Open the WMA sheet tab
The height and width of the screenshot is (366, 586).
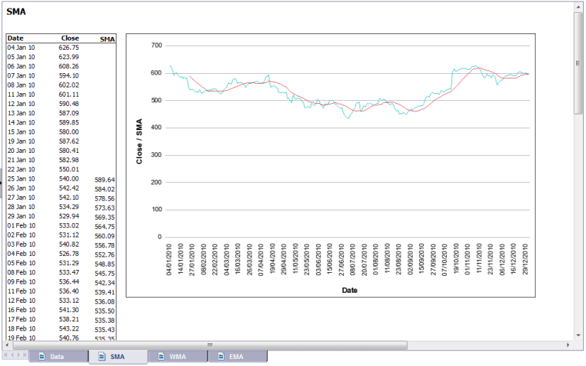(178, 356)
